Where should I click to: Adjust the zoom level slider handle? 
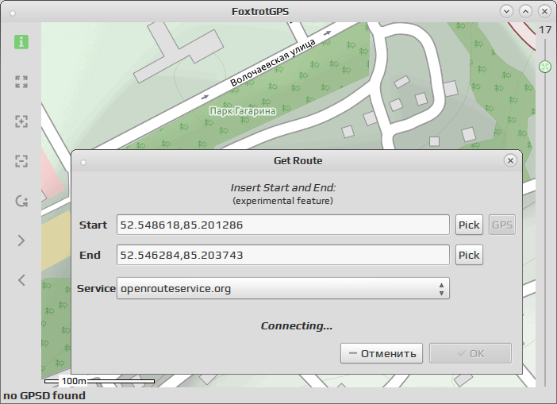click(545, 67)
